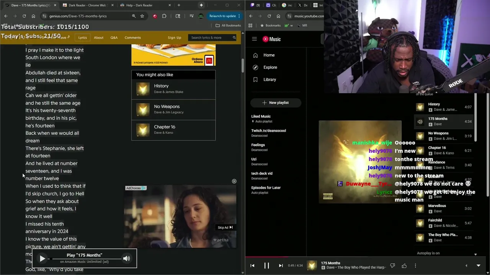490x275 pixels.
Task: Open the zoom indicator in address bar
Action: (x=134, y=16)
